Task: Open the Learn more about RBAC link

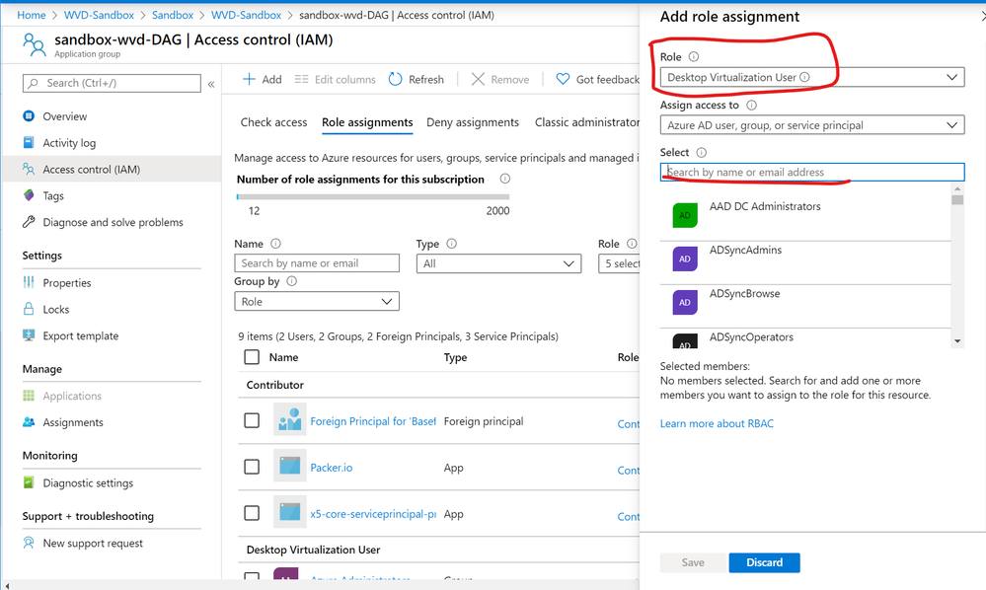Action: pos(717,423)
